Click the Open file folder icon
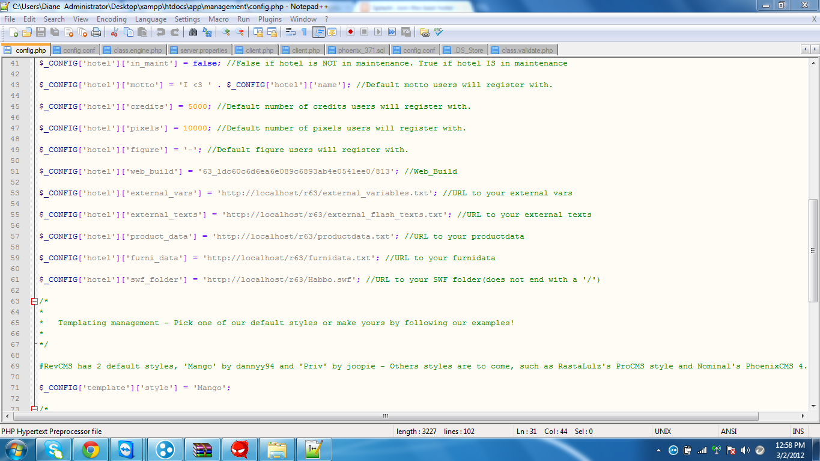 click(x=27, y=32)
